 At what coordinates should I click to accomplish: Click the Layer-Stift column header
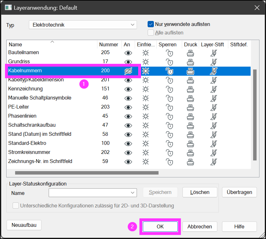(213, 44)
